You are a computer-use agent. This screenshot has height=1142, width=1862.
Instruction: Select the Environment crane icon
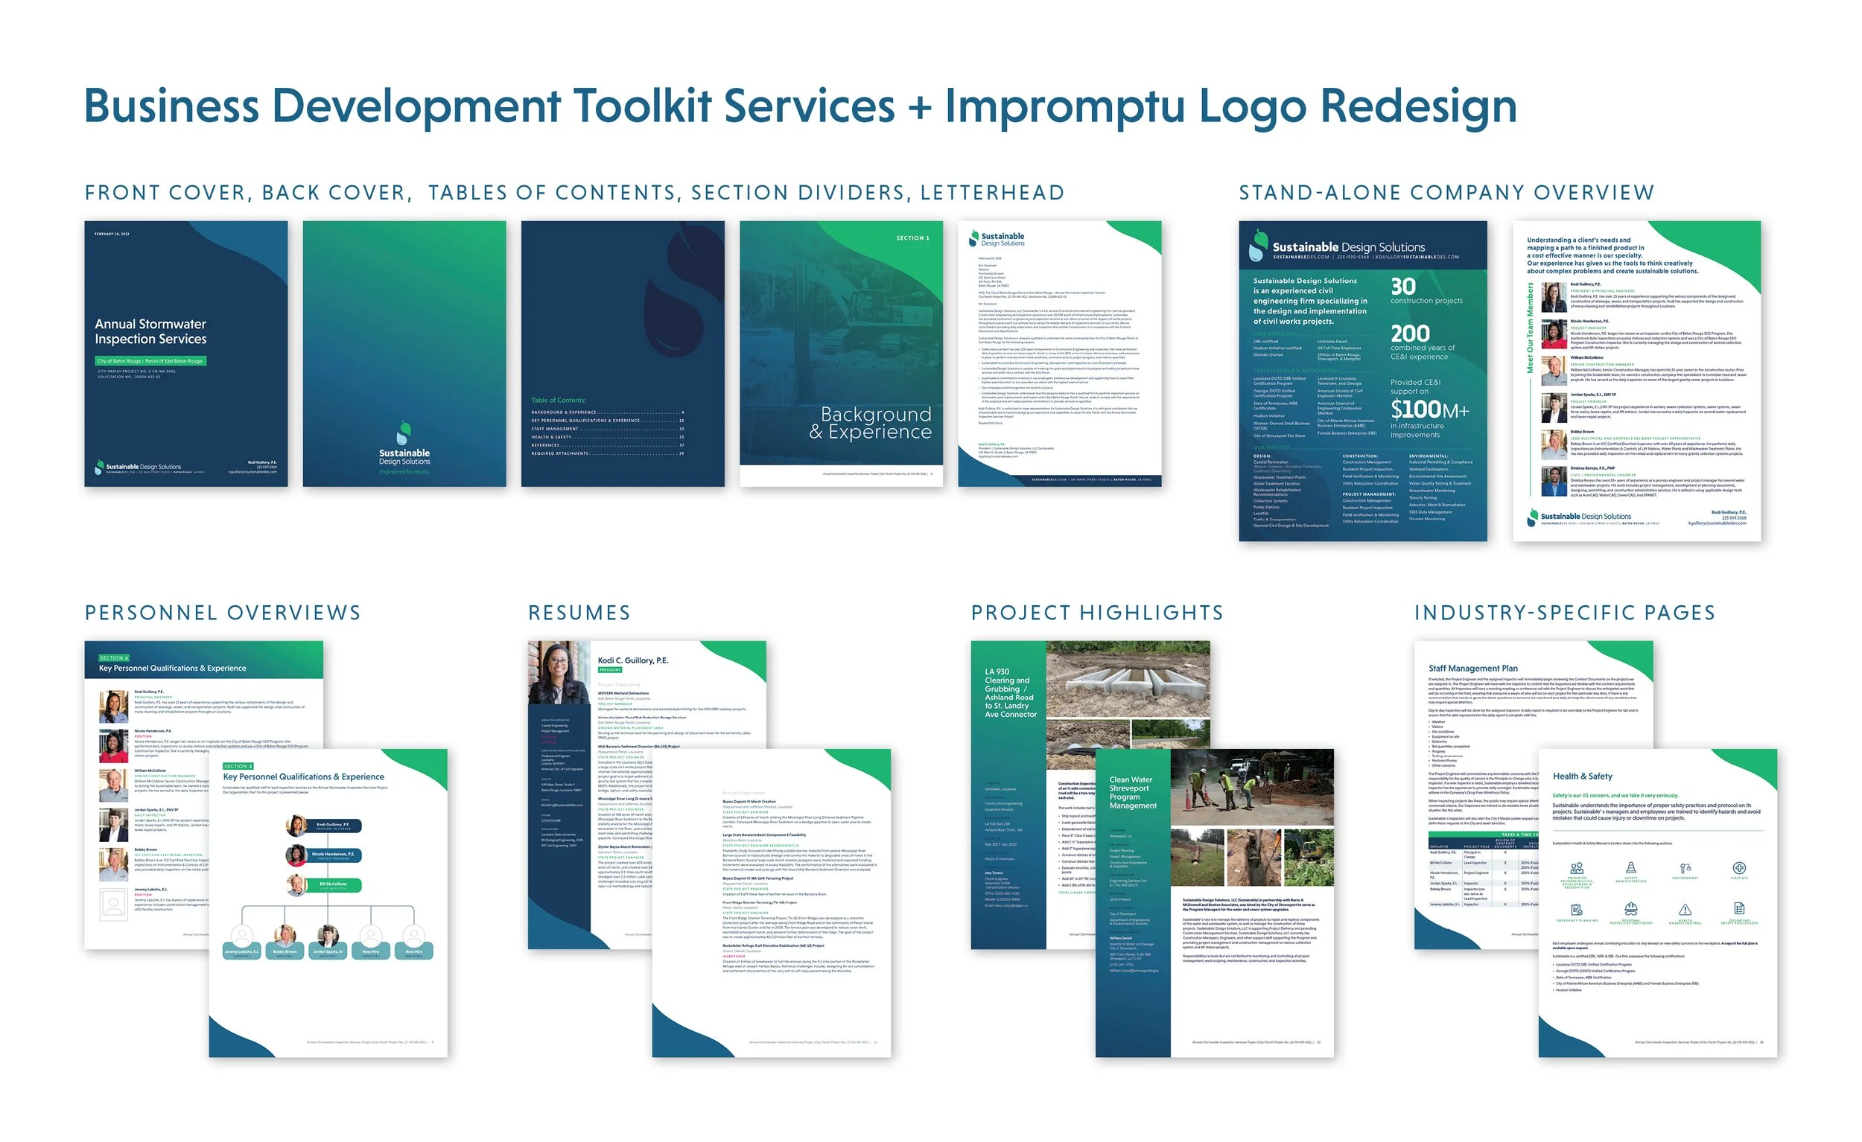(x=1686, y=869)
